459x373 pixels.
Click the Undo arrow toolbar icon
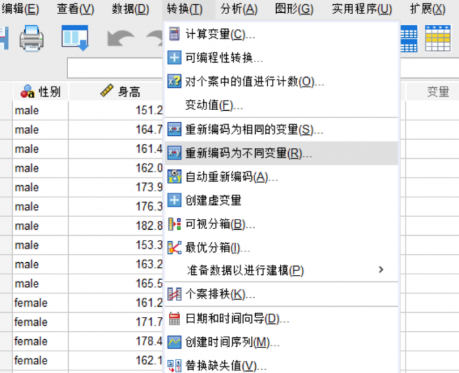point(121,39)
